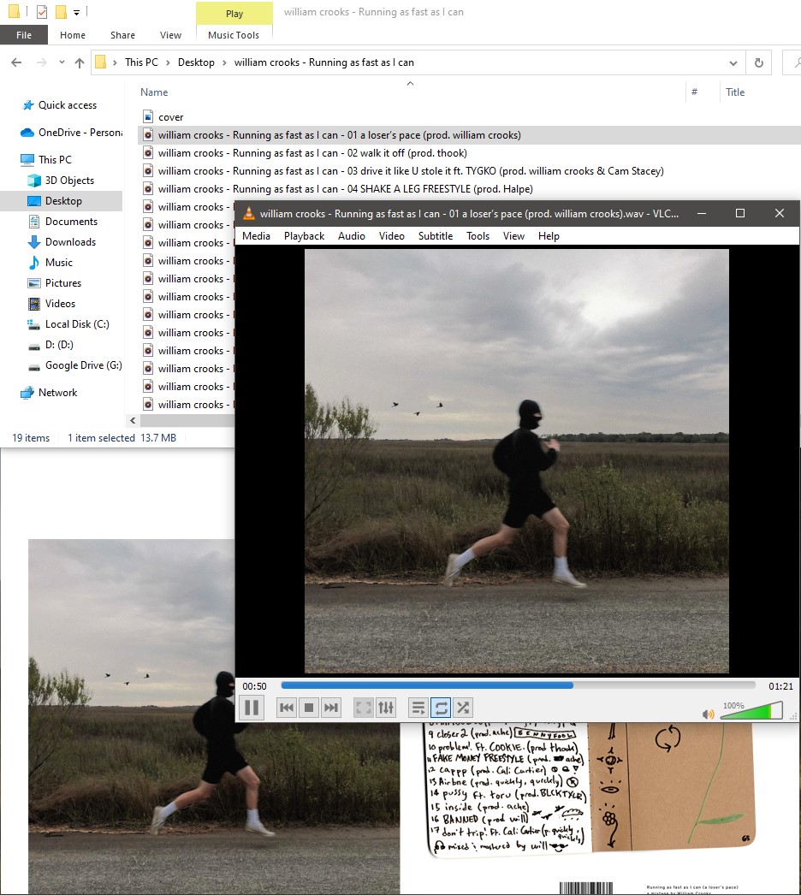Open the Music Tools ribbon tab

pyautogui.click(x=234, y=35)
